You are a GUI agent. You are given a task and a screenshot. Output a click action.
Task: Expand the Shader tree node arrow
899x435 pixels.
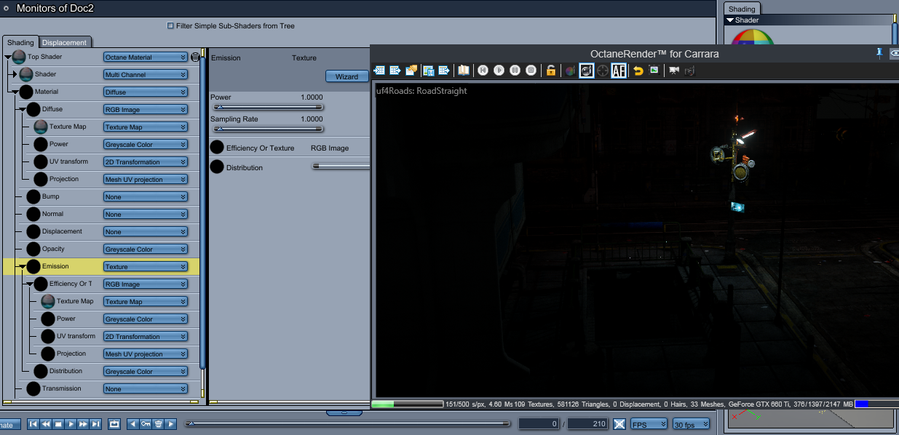point(15,74)
